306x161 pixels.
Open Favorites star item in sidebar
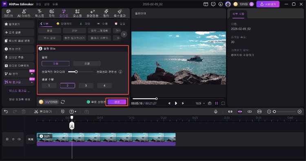pos(19,24)
